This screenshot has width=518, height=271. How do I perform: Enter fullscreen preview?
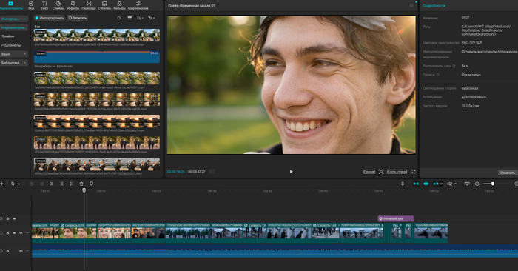(x=413, y=172)
